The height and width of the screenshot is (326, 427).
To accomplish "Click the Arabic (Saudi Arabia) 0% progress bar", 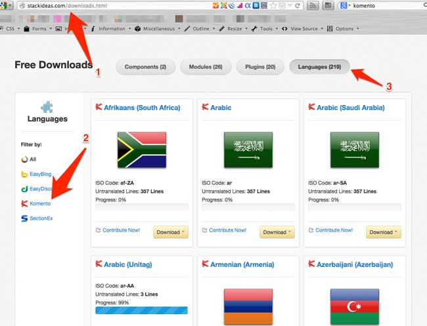I will point(355,207).
